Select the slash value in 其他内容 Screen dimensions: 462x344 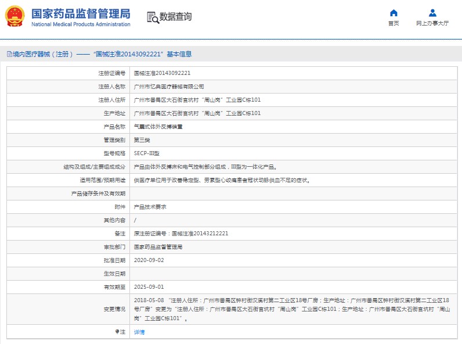click(x=135, y=220)
